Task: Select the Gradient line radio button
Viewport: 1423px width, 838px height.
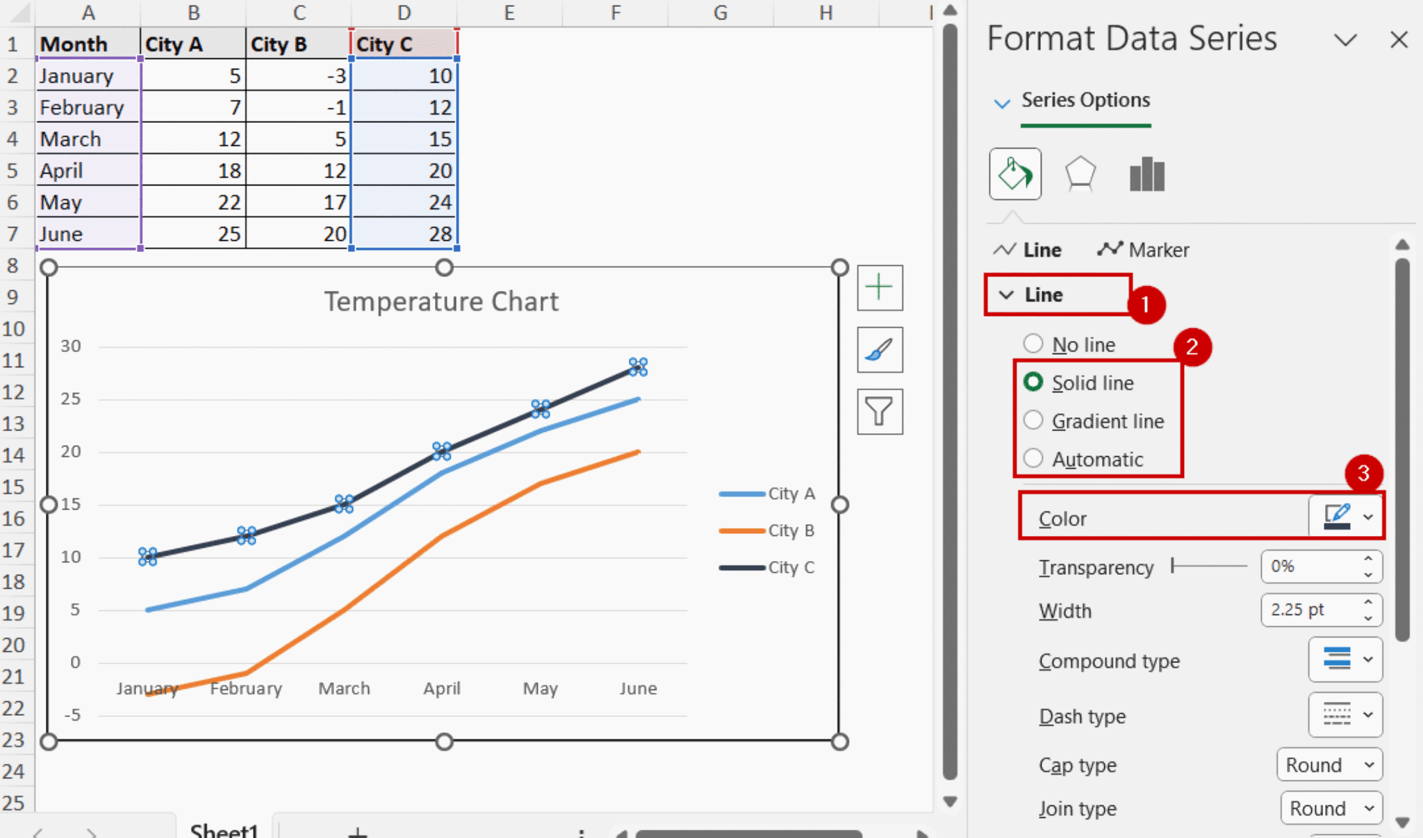Action: pyautogui.click(x=1034, y=420)
